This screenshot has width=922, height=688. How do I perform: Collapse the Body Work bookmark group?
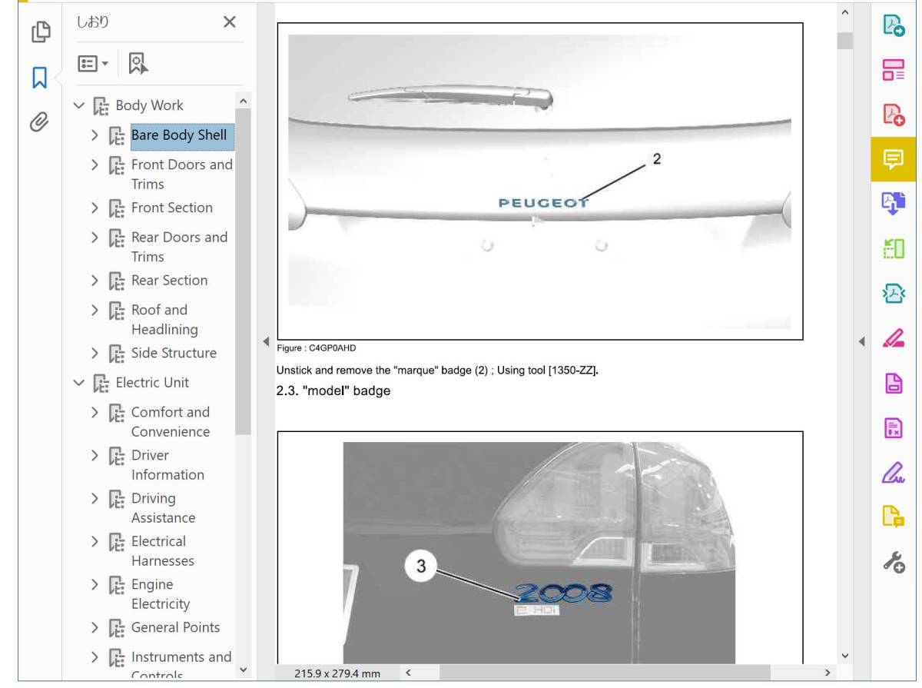[78, 105]
